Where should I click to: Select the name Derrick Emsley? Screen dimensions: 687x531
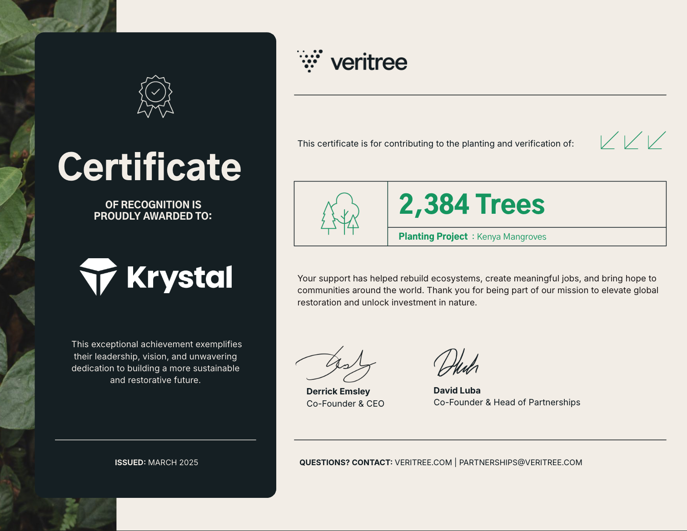click(x=338, y=391)
